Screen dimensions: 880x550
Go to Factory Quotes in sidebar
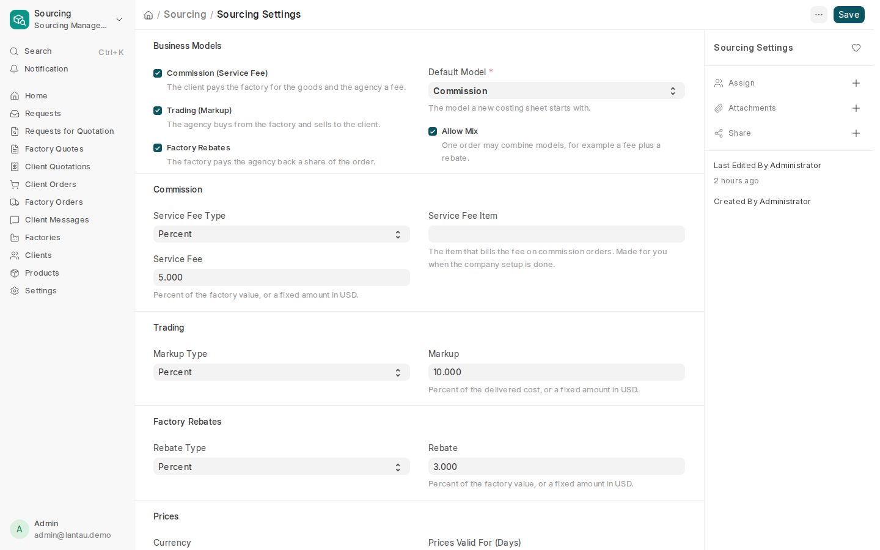coord(67,149)
